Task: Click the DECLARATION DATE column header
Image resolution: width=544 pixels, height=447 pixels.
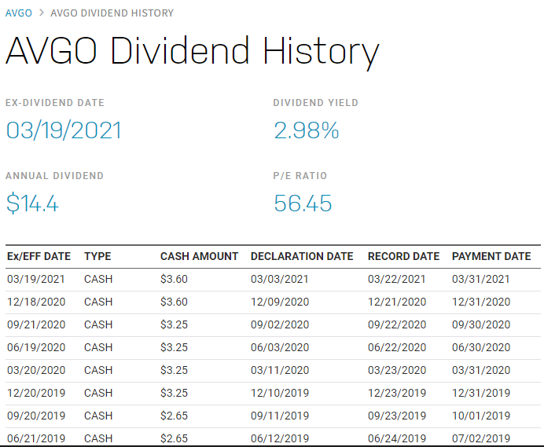Action: 302,256
